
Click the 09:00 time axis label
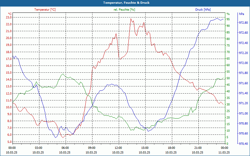pos(92,148)
